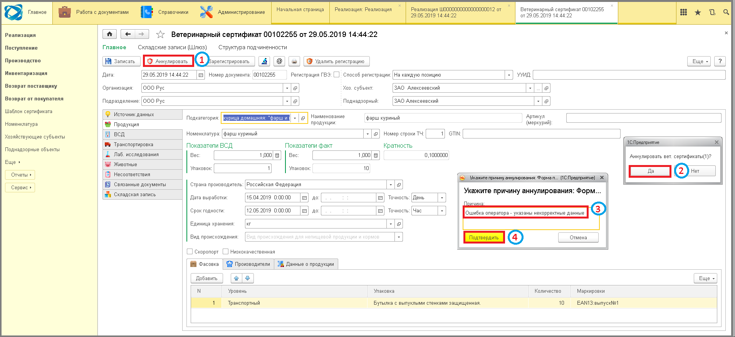735x337 pixels.
Task: Toggle the Скоропорт checkbox
Action: pyautogui.click(x=190, y=252)
